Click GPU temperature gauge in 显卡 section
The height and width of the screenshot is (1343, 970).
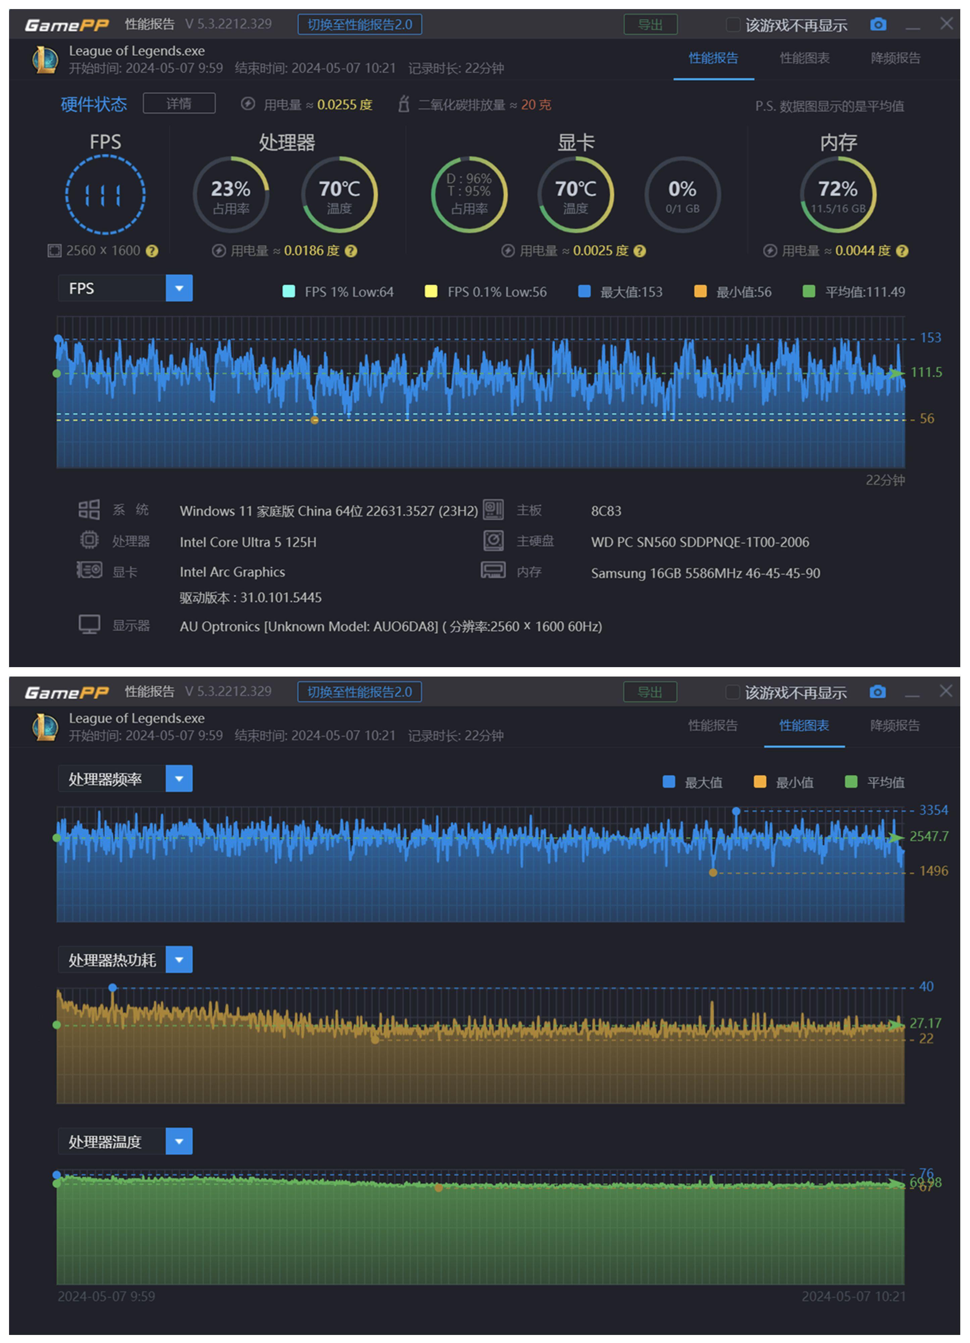tap(575, 195)
